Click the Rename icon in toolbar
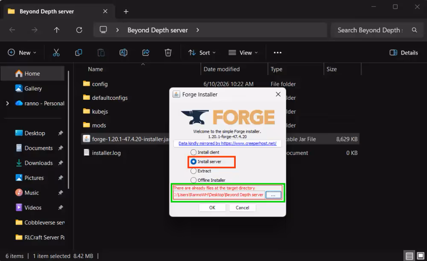The image size is (427, 261). (x=123, y=52)
